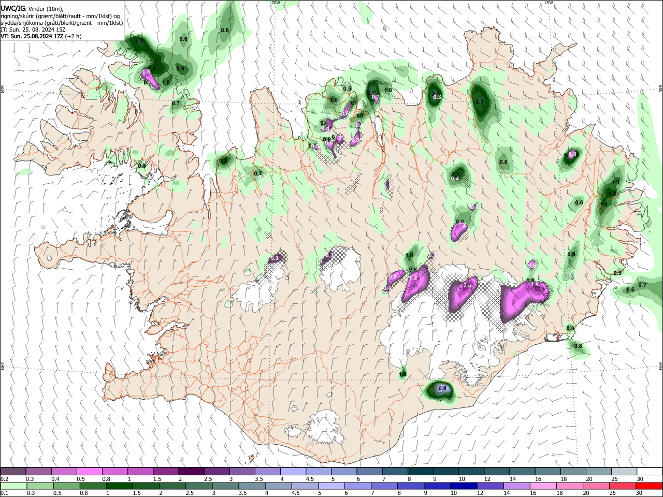Click the 20W longitude label at the top
Image resolution: width=663 pixels, height=497 pixels.
[276, 3]
